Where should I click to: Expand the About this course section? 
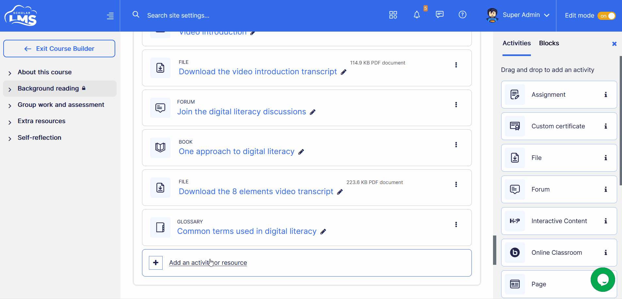(x=10, y=73)
